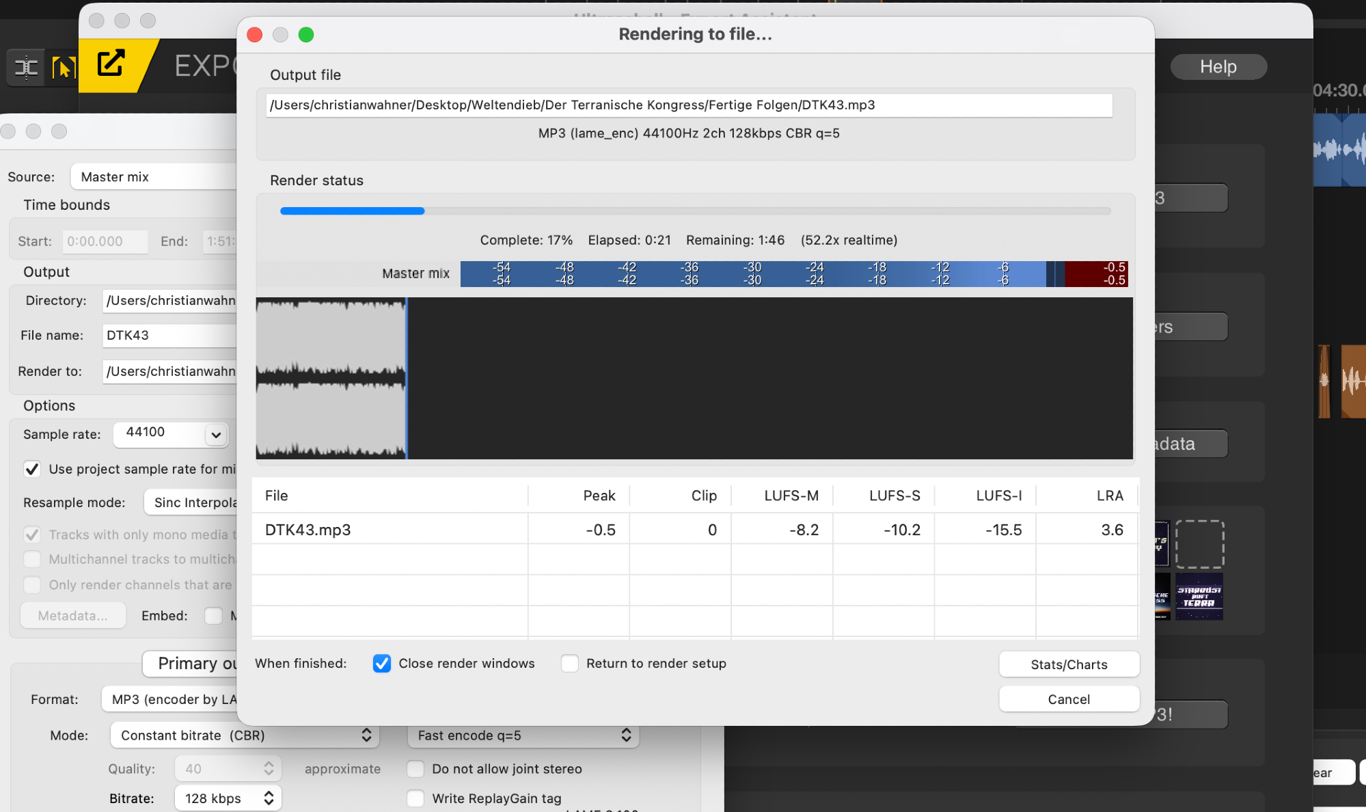Open the Help button at top right
Screen dimensions: 1366x812
[x=1218, y=67]
